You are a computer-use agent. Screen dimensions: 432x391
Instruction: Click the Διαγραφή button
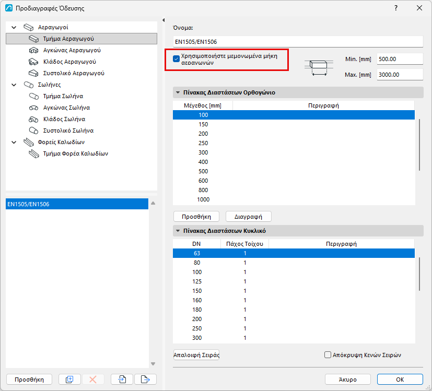(248, 217)
